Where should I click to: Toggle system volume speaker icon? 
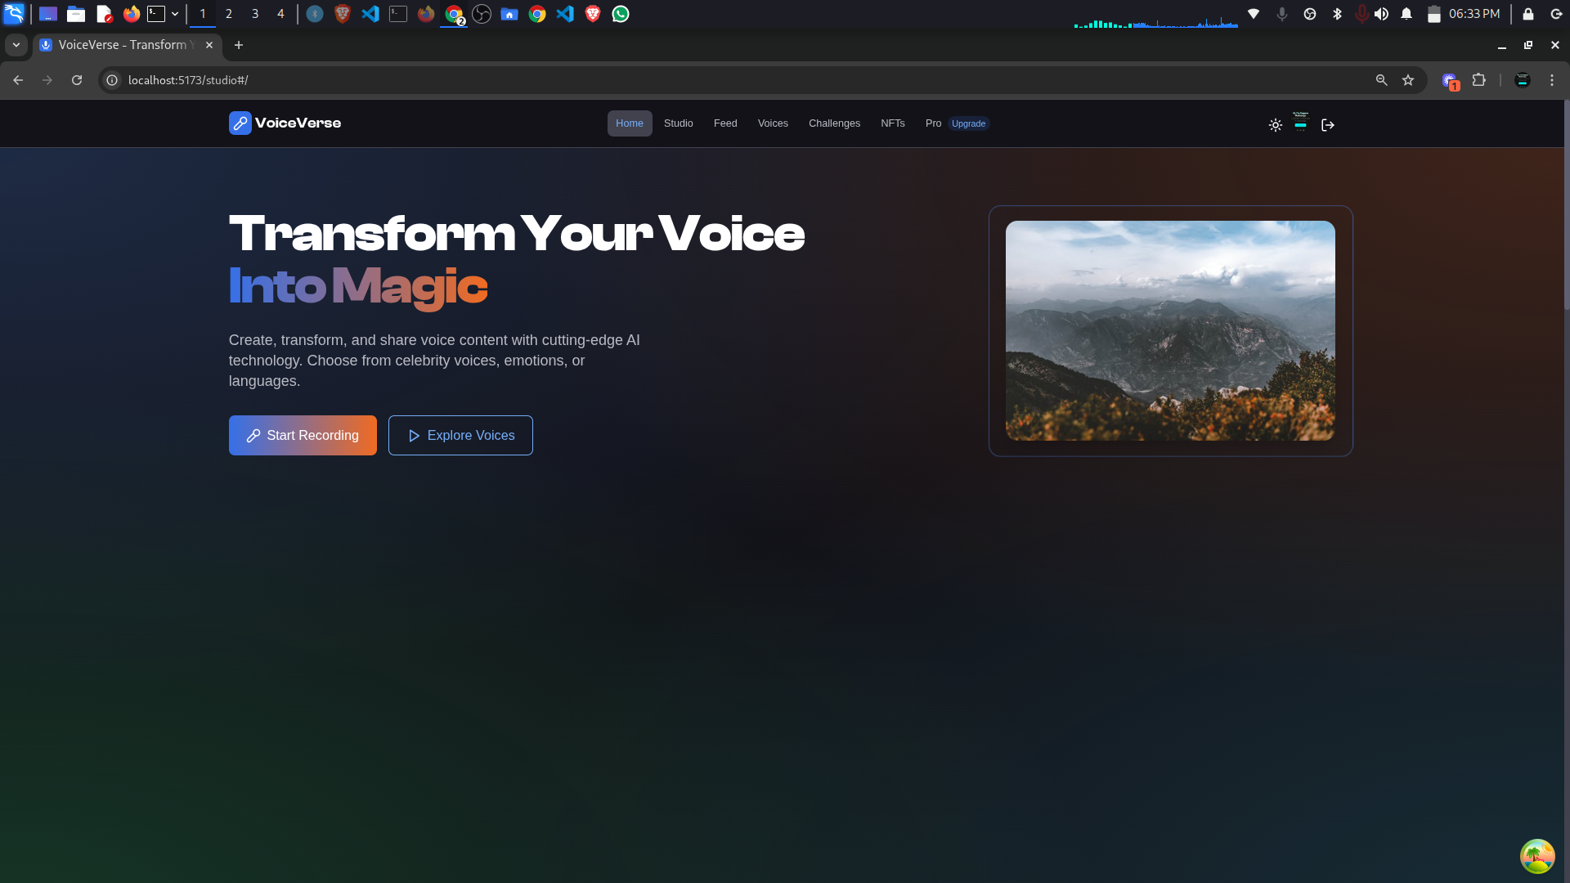click(x=1381, y=14)
